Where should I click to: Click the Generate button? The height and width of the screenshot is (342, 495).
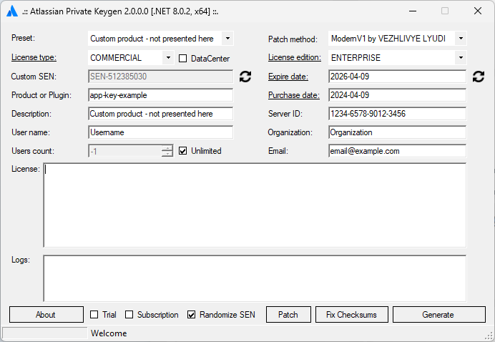pyautogui.click(x=438, y=315)
